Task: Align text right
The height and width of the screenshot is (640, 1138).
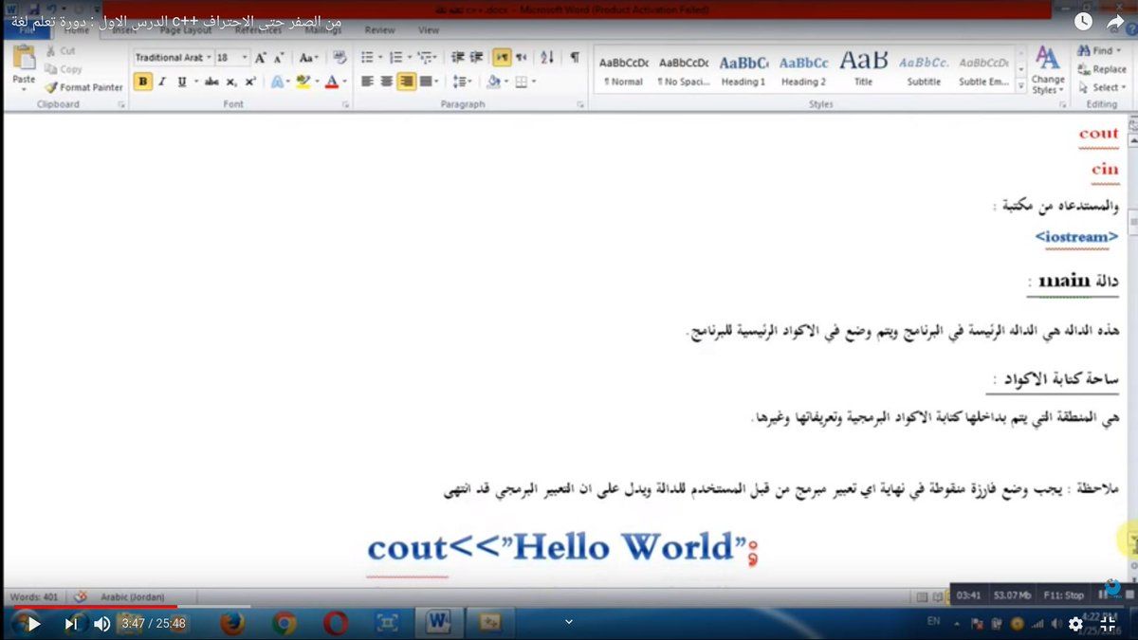Action: [406, 82]
